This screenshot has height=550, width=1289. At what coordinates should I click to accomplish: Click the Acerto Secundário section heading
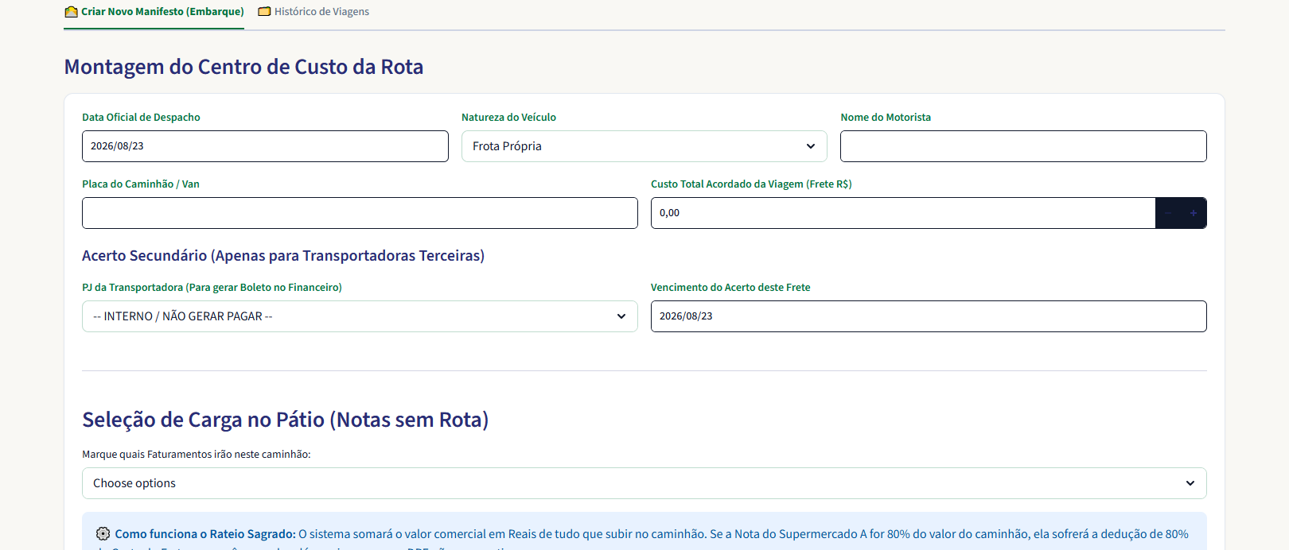(283, 256)
